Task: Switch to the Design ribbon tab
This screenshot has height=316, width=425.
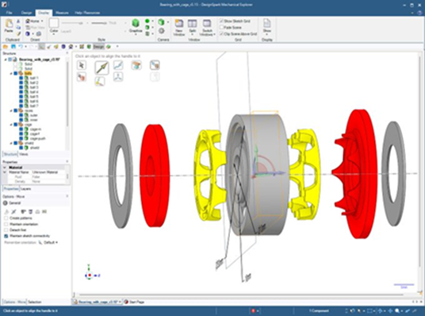Action: 27,13
